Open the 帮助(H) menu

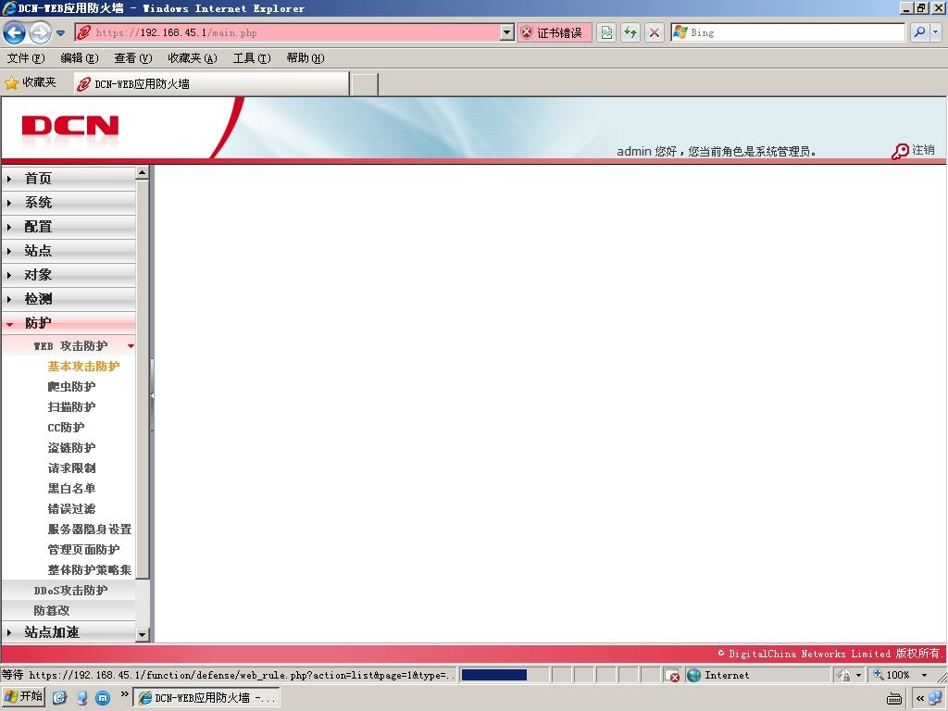point(306,58)
